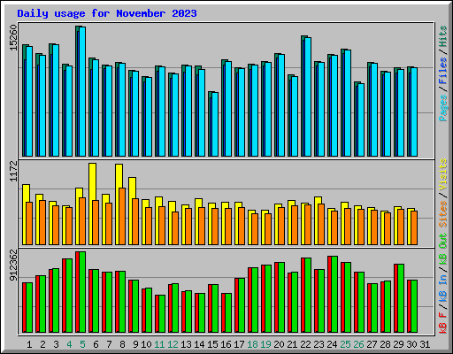Screen dimensions: 453x354
Task: Click the green day label 5
Action: tap(82, 344)
